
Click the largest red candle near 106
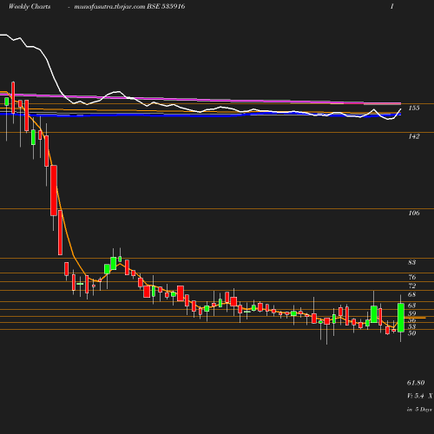tap(54, 190)
